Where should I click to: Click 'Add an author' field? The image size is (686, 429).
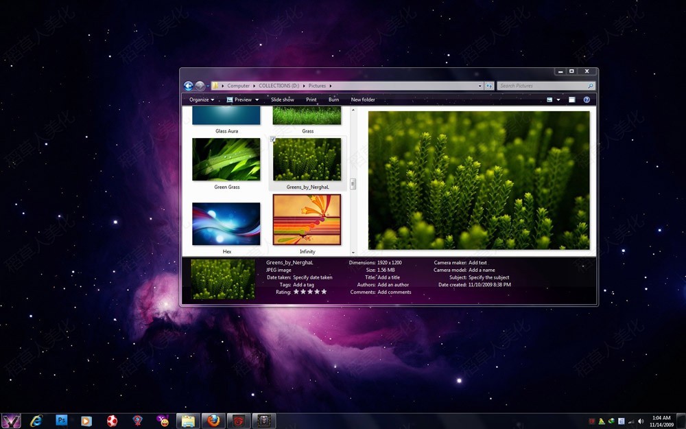pyautogui.click(x=393, y=285)
